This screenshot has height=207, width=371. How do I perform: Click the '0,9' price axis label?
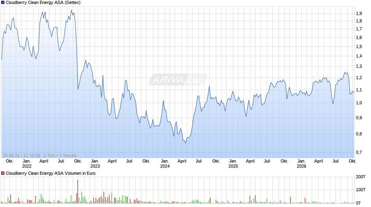359,118
